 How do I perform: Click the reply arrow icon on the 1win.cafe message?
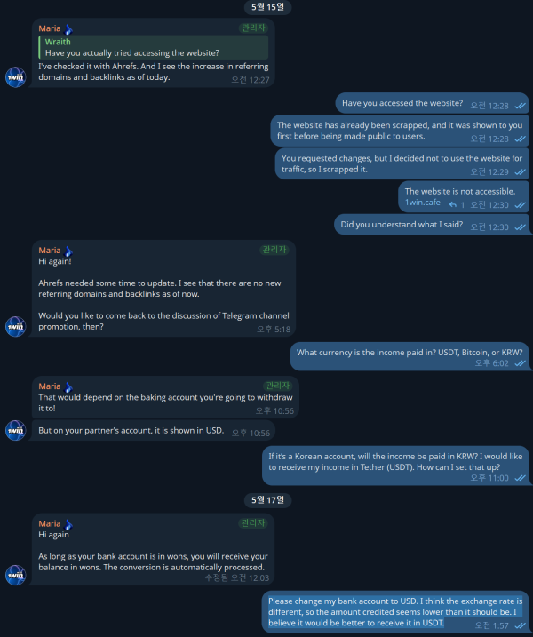(452, 204)
